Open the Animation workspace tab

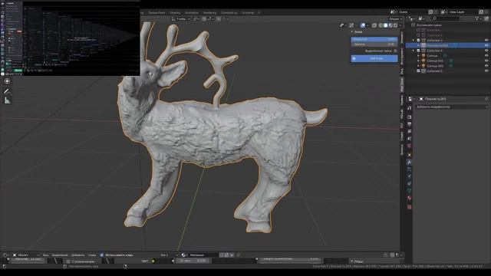tap(192, 13)
